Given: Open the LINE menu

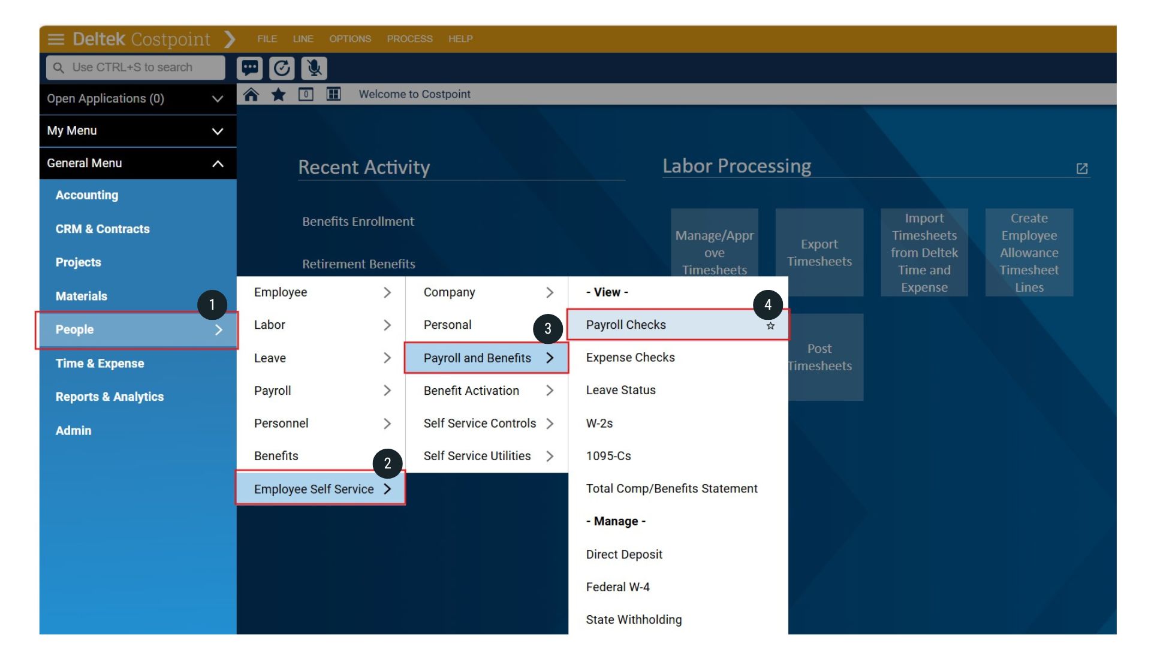Looking at the screenshot, I should coord(303,39).
